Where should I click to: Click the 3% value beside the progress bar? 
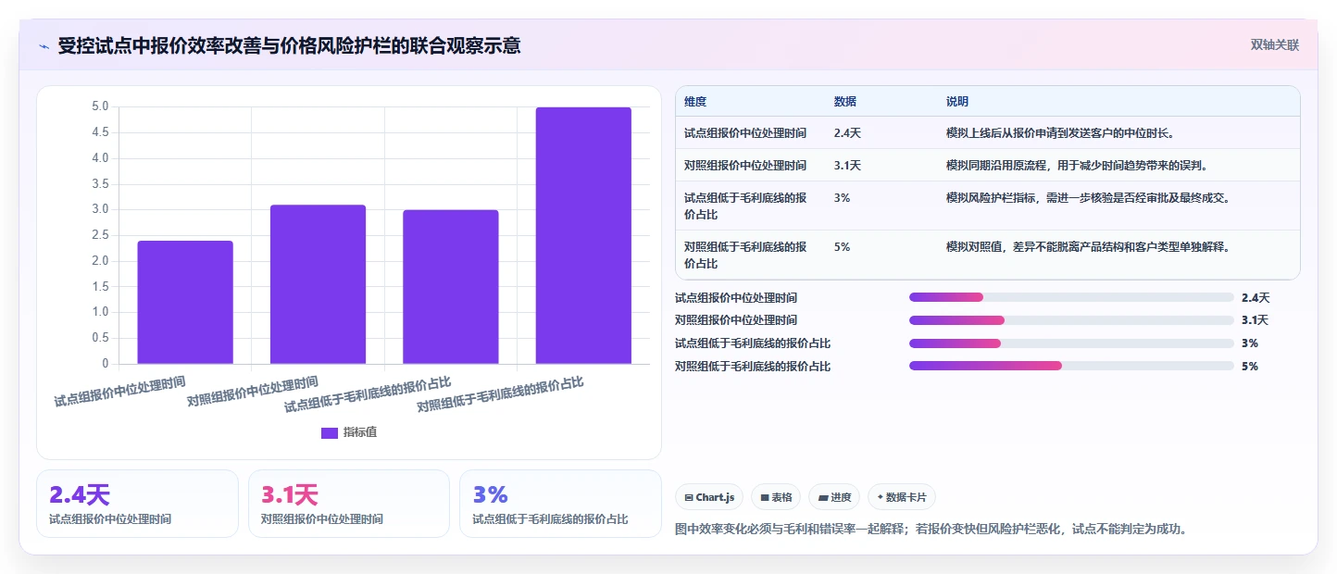1250,343
